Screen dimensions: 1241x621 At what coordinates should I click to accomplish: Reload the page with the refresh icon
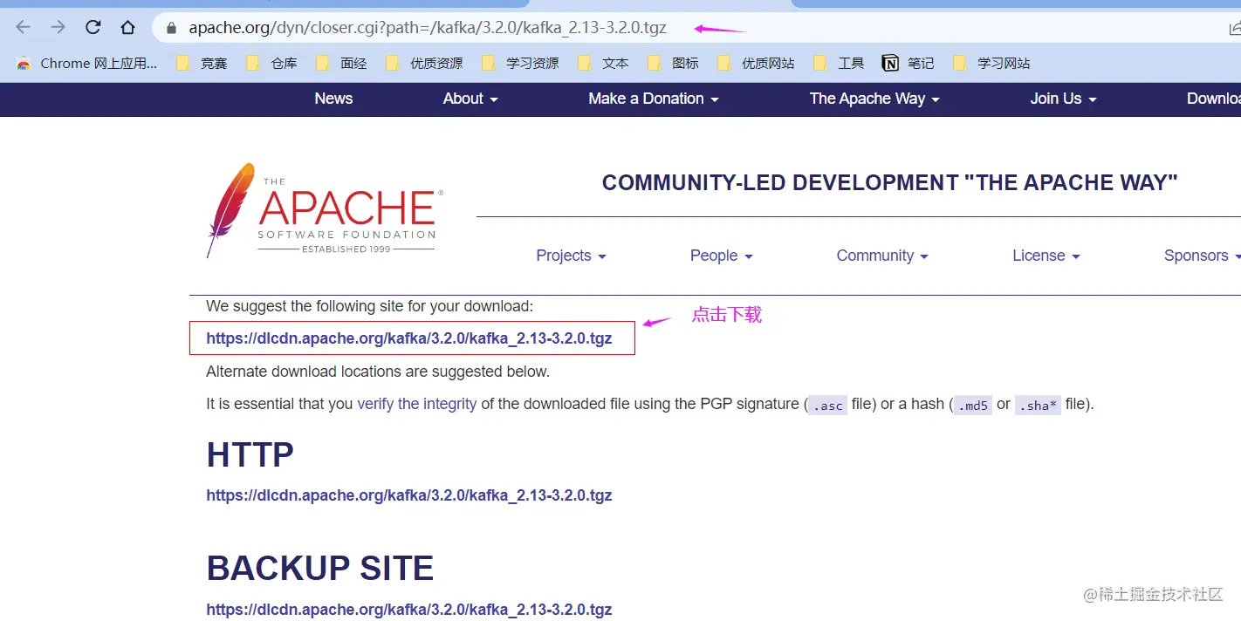93,27
